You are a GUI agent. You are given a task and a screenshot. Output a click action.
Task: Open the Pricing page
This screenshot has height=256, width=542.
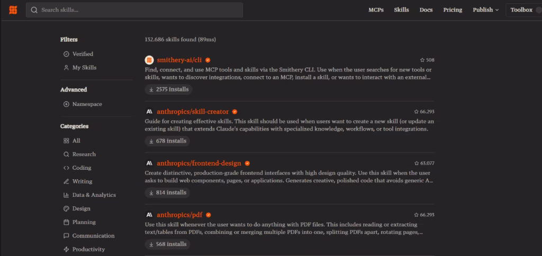[x=453, y=10]
